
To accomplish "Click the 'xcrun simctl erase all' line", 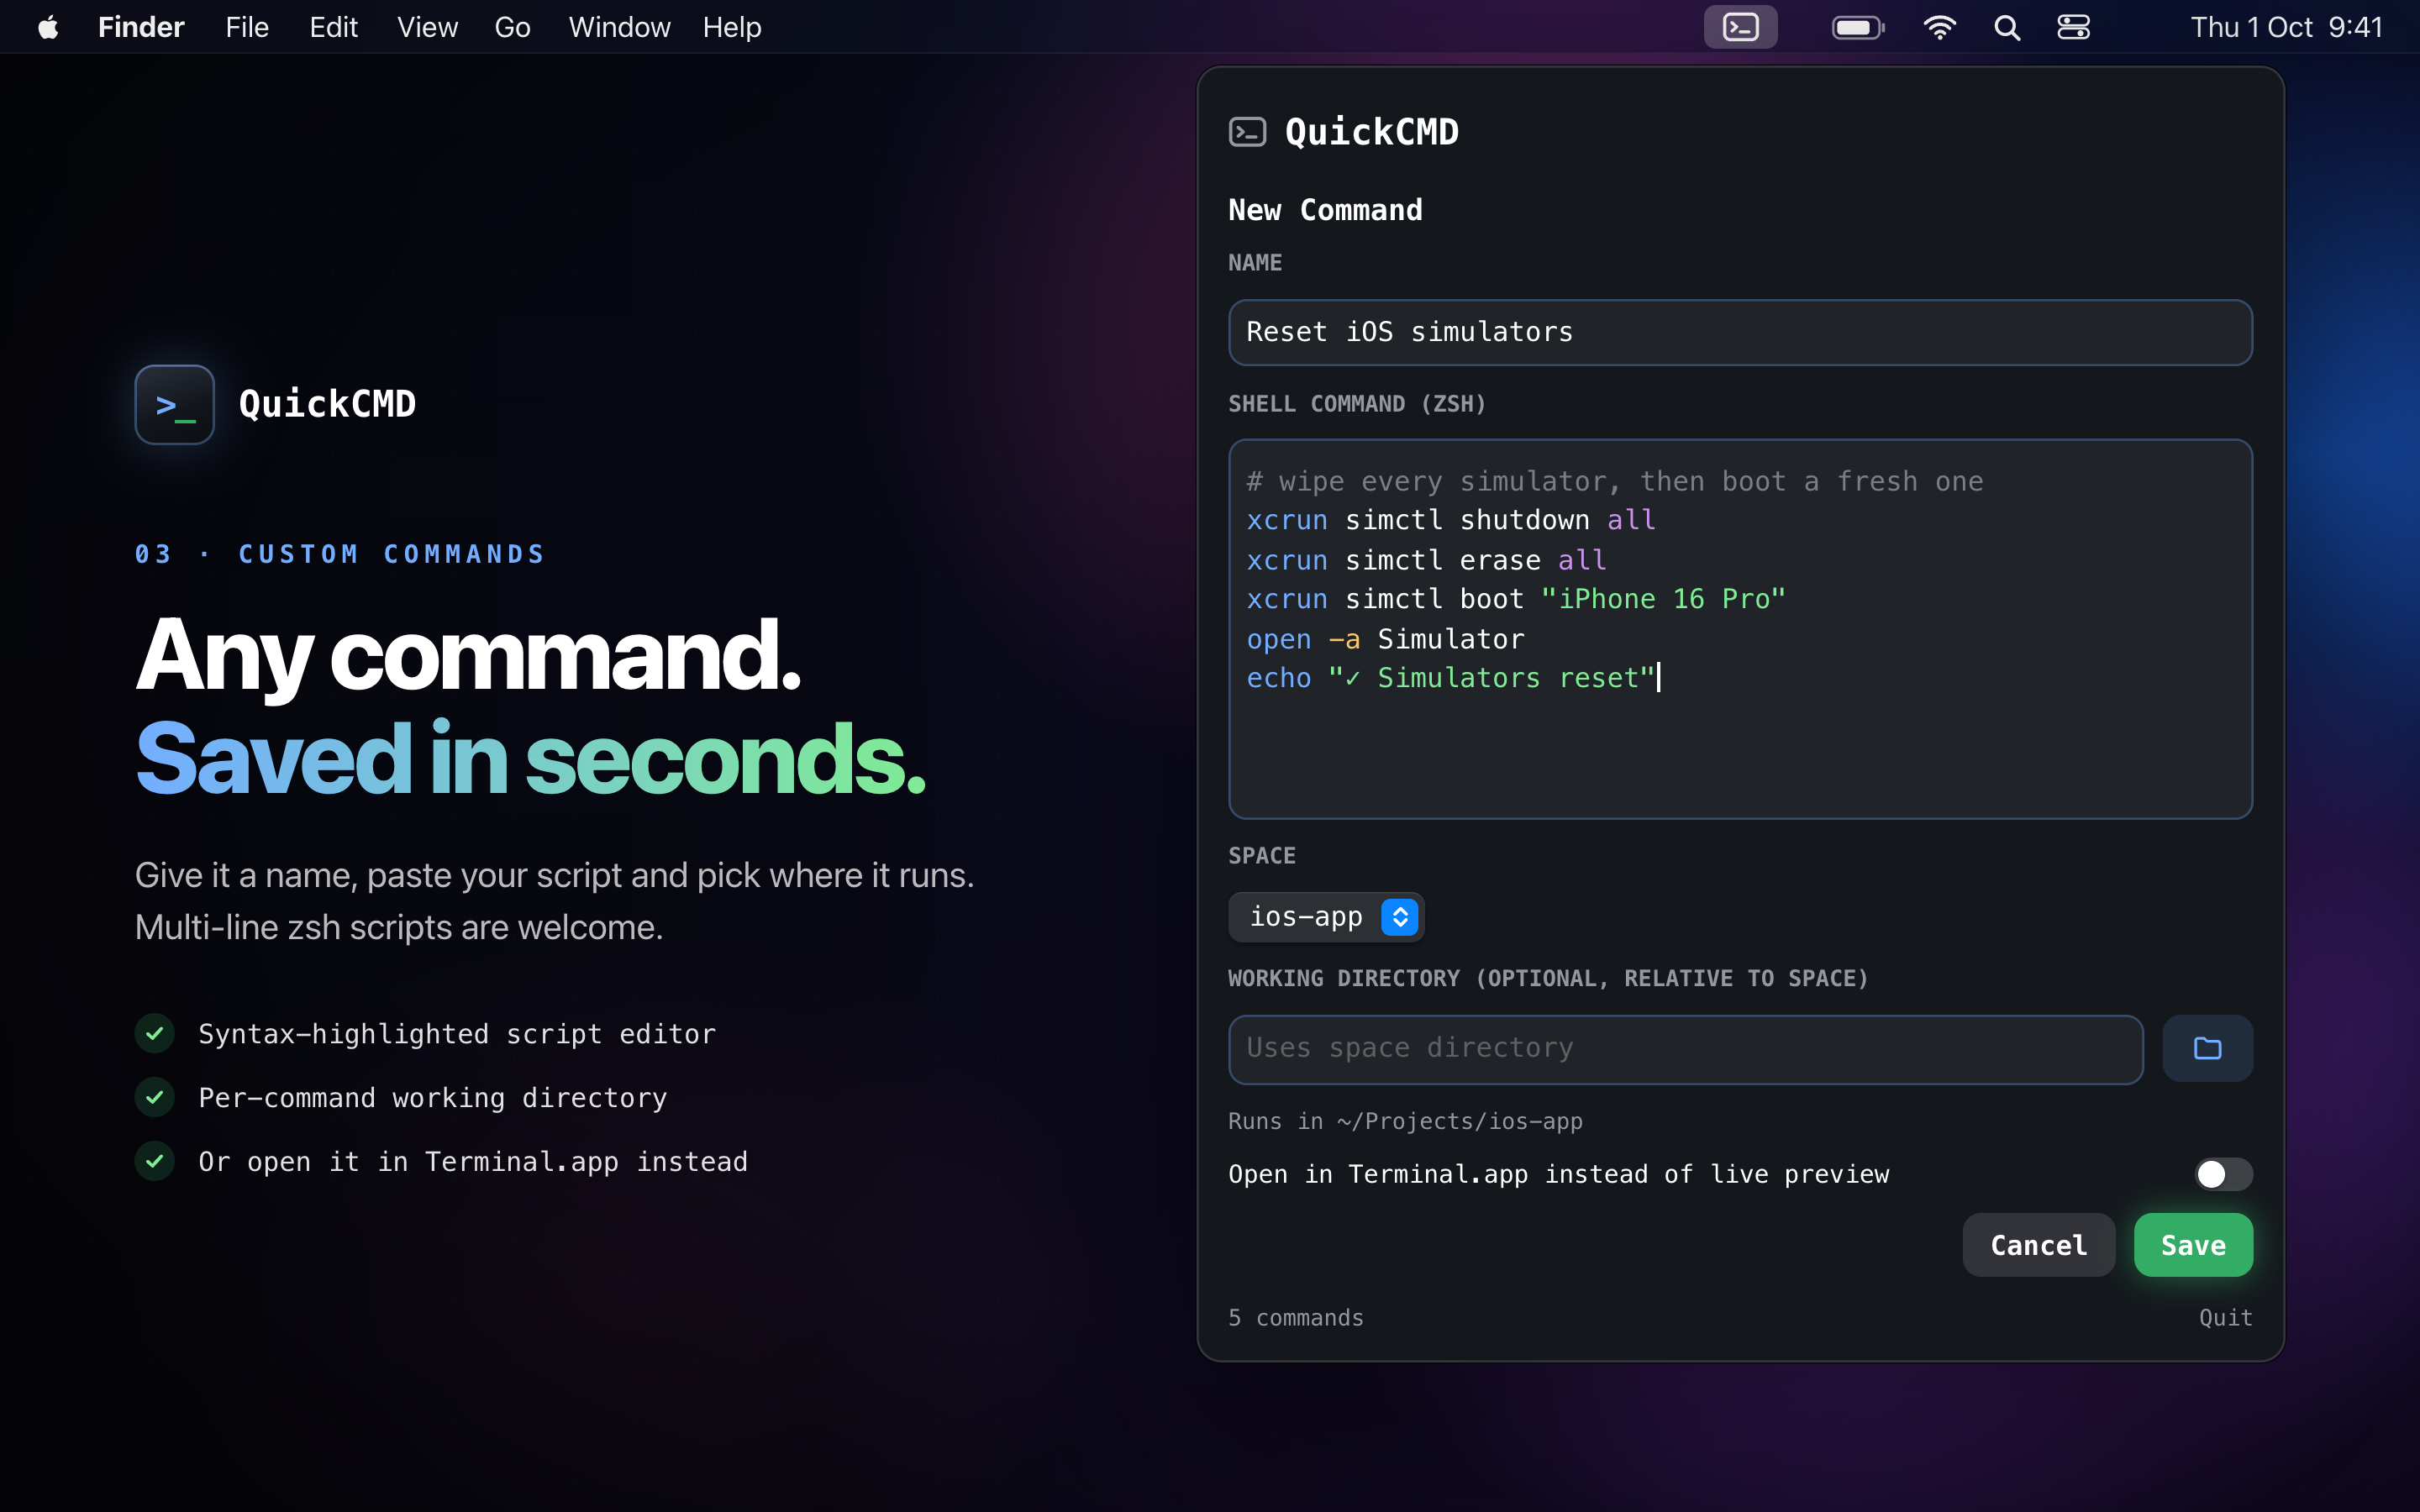I will pyautogui.click(x=1426, y=560).
